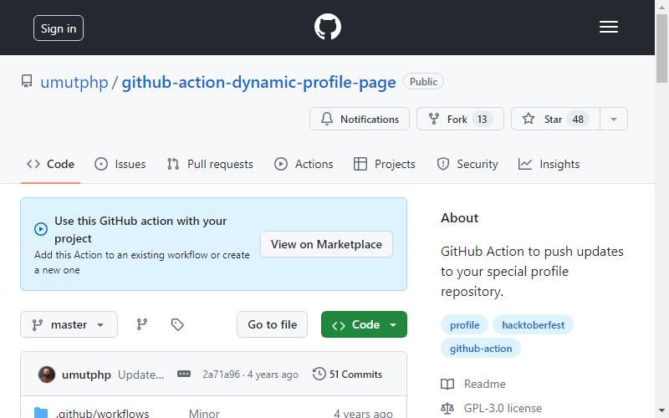Image resolution: width=669 pixels, height=418 pixels.
Task: Open the star lists dropdown arrow
Action: click(x=614, y=119)
